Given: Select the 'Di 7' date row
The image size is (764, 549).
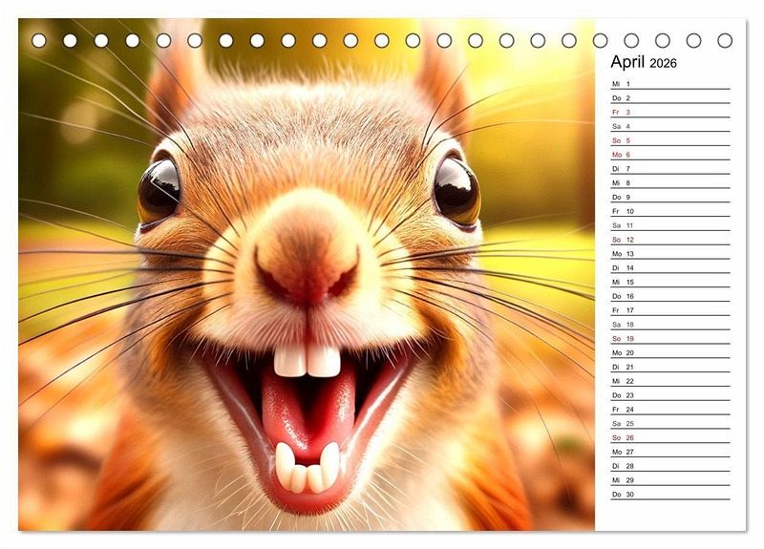Looking at the screenshot, I should pos(670,169).
